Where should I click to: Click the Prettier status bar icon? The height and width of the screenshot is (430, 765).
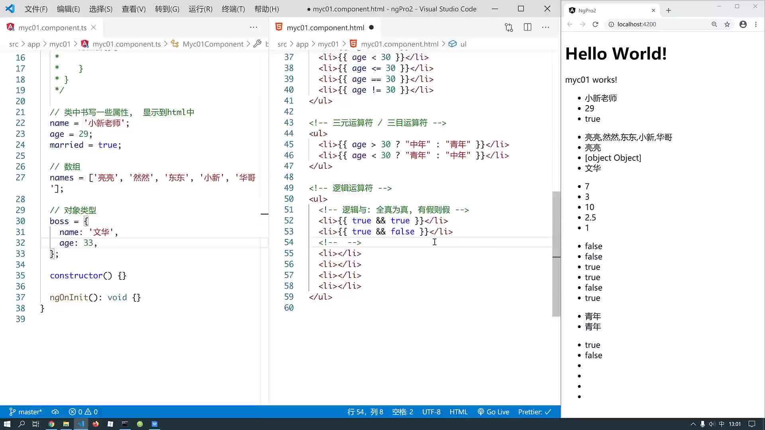point(533,412)
